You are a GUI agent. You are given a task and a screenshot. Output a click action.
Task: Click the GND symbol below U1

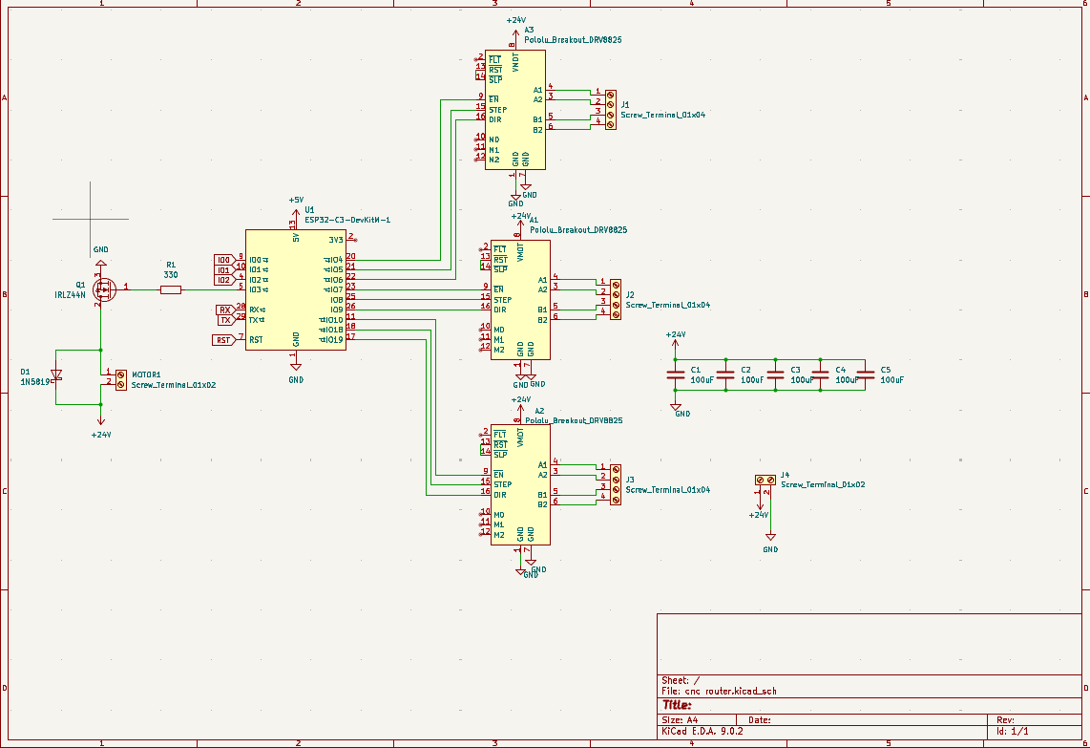[x=296, y=367]
